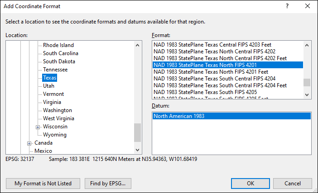Select Canada in Location tree
This screenshot has height=193, width=318.
pyautogui.click(x=43, y=143)
